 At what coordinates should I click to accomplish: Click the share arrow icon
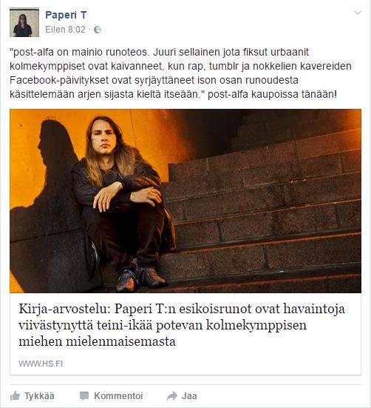tap(172, 396)
